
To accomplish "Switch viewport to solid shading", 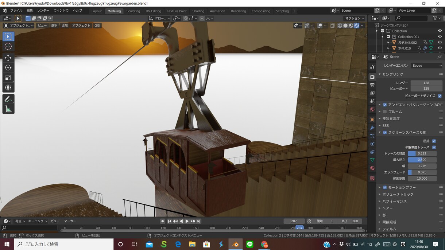I will pyautogui.click(x=345, y=26).
